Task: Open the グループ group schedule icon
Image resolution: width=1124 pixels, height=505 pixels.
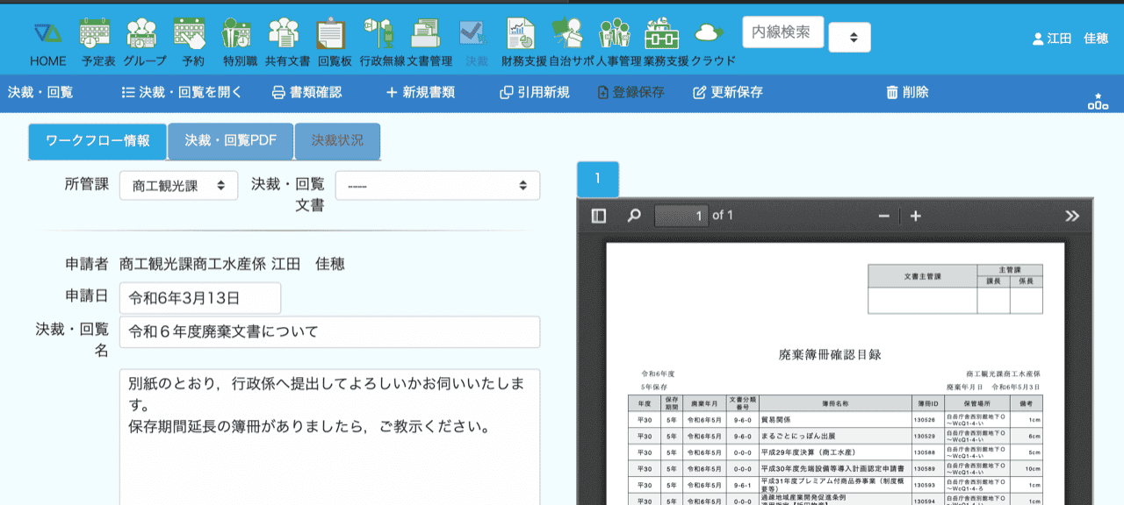Action: pyautogui.click(x=143, y=35)
